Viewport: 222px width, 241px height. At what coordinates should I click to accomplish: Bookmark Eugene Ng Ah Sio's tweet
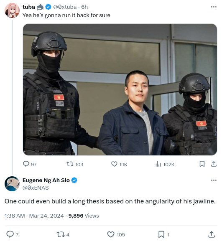(164, 234)
